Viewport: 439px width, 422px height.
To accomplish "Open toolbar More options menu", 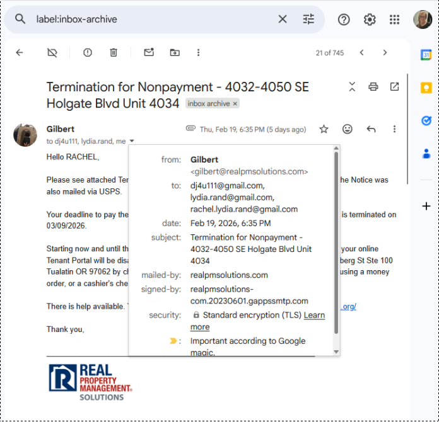I will (199, 53).
